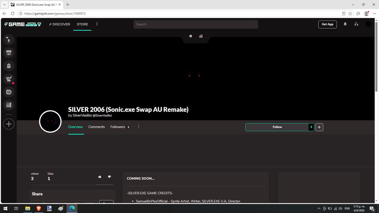
Task: Open the notifications bell icon
Action: (x=345, y=24)
